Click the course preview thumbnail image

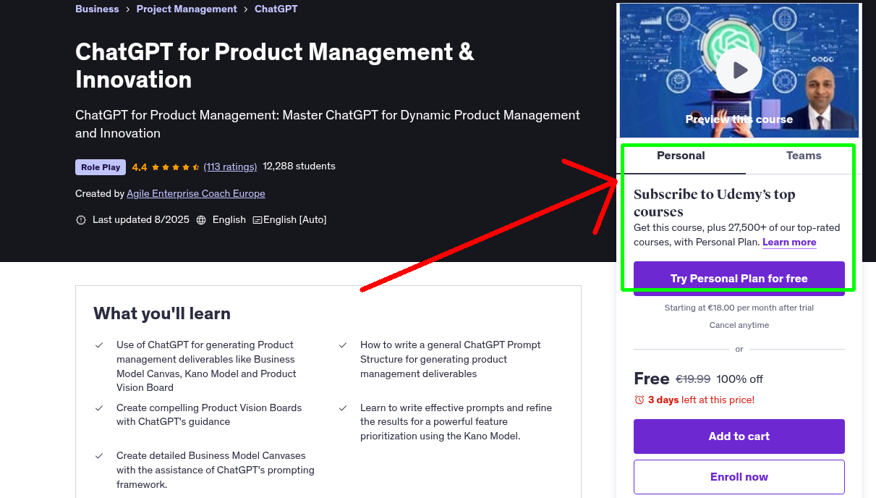coord(739,70)
